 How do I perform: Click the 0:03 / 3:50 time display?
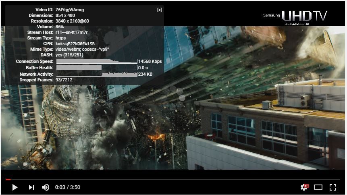68,187
